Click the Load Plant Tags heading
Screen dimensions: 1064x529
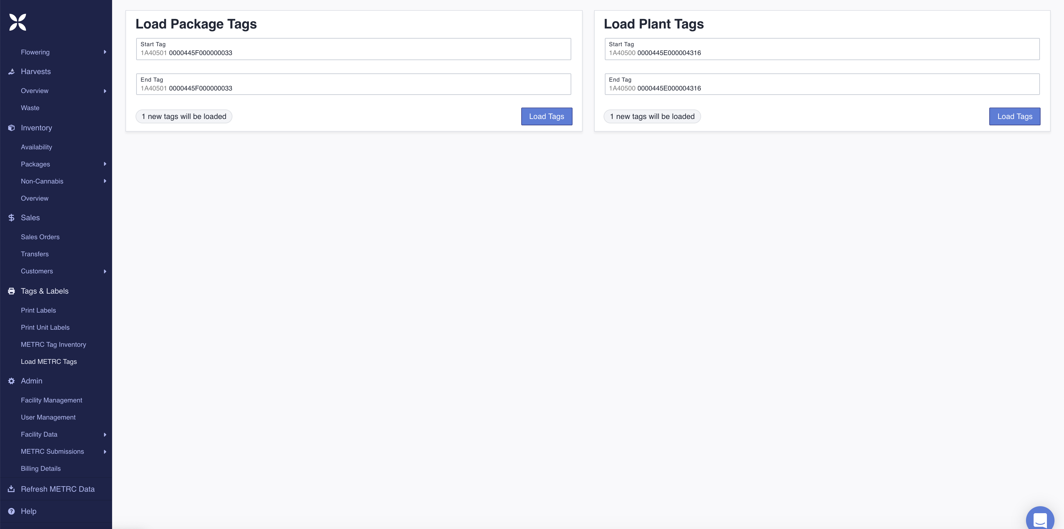pos(654,24)
